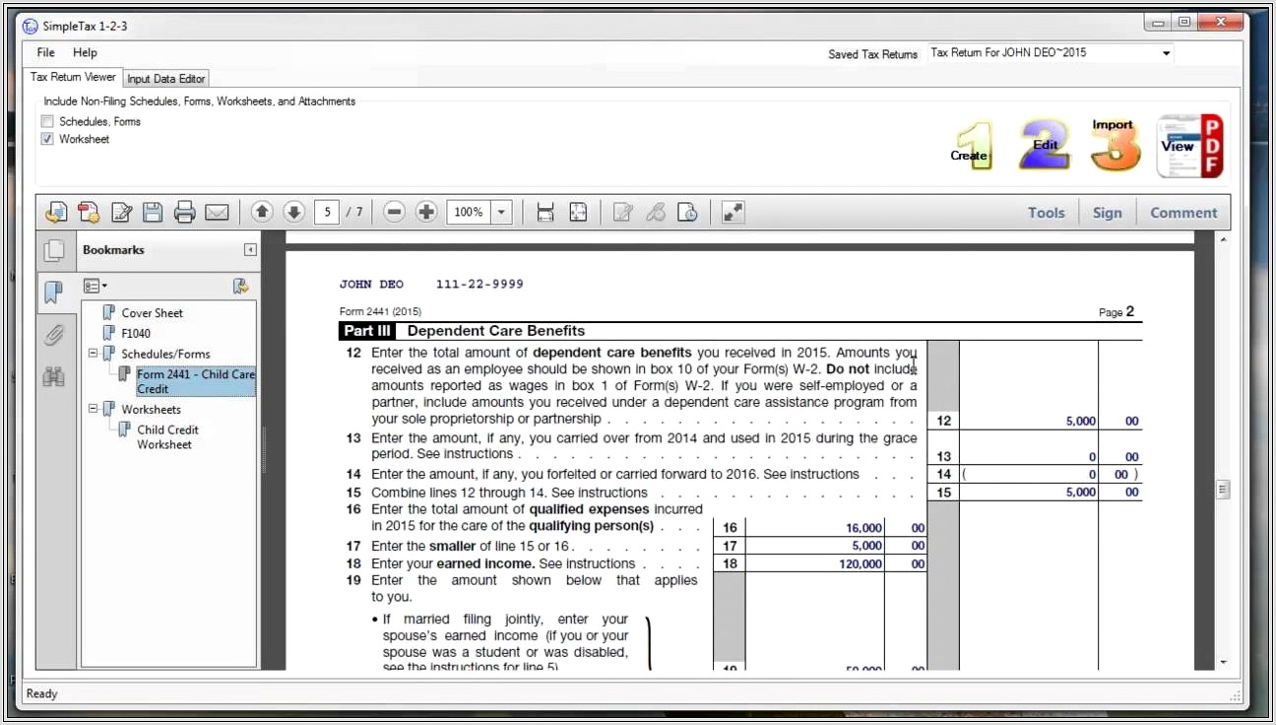This screenshot has width=1276, height=725.
Task: Click the document vertical scrollbar thumb
Action: (x=1223, y=490)
